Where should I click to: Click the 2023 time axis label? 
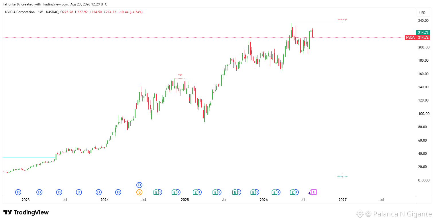[25, 200]
